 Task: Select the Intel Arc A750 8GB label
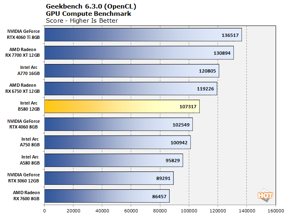[x=30, y=142]
